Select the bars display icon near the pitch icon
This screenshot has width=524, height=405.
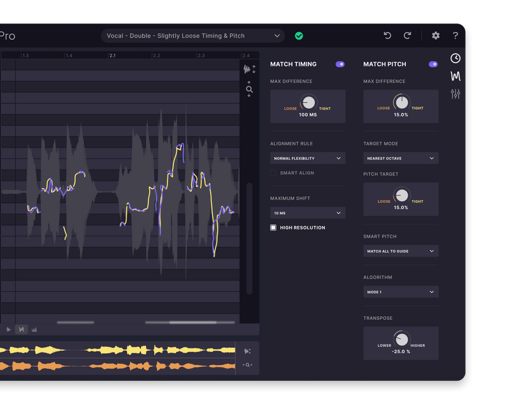tap(34, 329)
